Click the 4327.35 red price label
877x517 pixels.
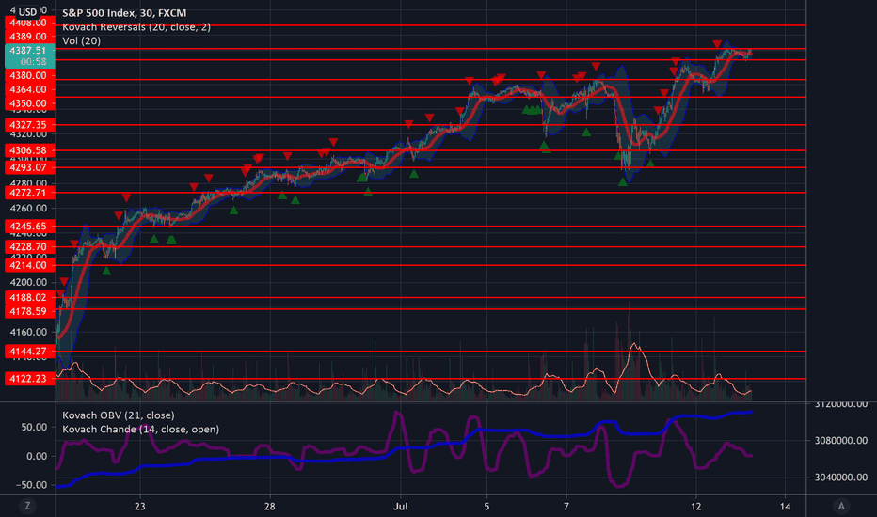30,125
